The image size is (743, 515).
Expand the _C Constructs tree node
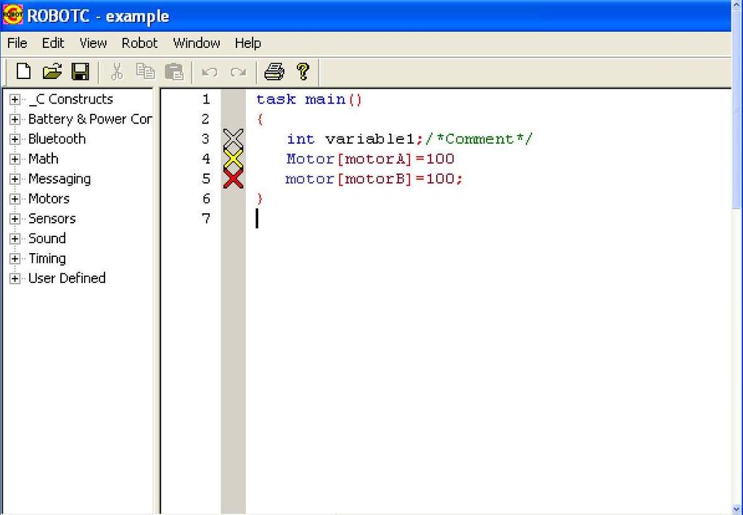tap(15, 99)
